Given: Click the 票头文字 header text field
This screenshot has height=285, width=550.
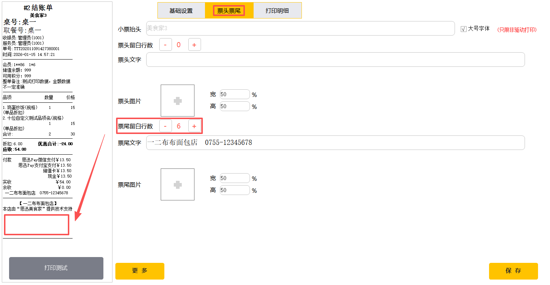Looking at the screenshot, I should [335, 60].
